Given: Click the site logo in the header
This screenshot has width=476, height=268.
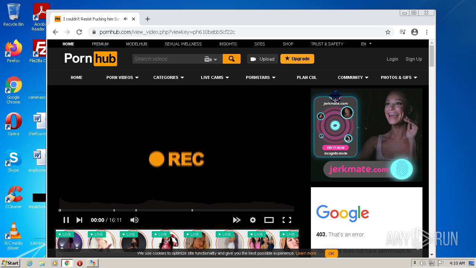Looking at the screenshot, I should pos(90,59).
